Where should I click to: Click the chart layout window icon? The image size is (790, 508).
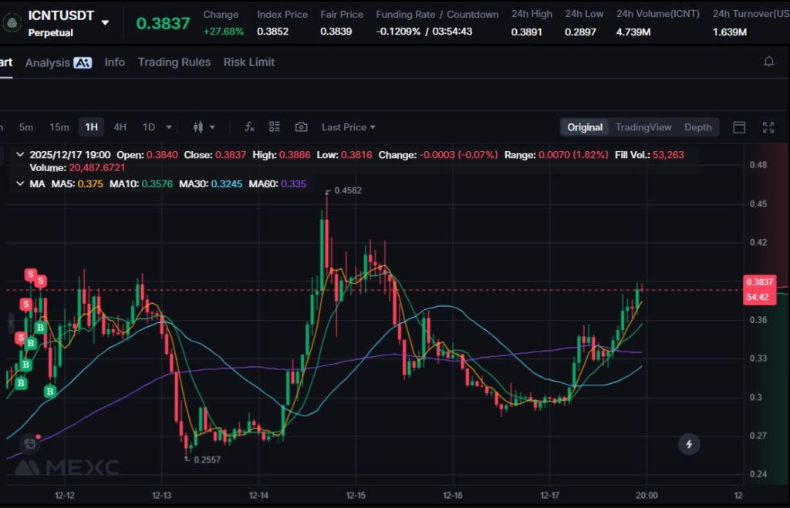click(x=739, y=127)
